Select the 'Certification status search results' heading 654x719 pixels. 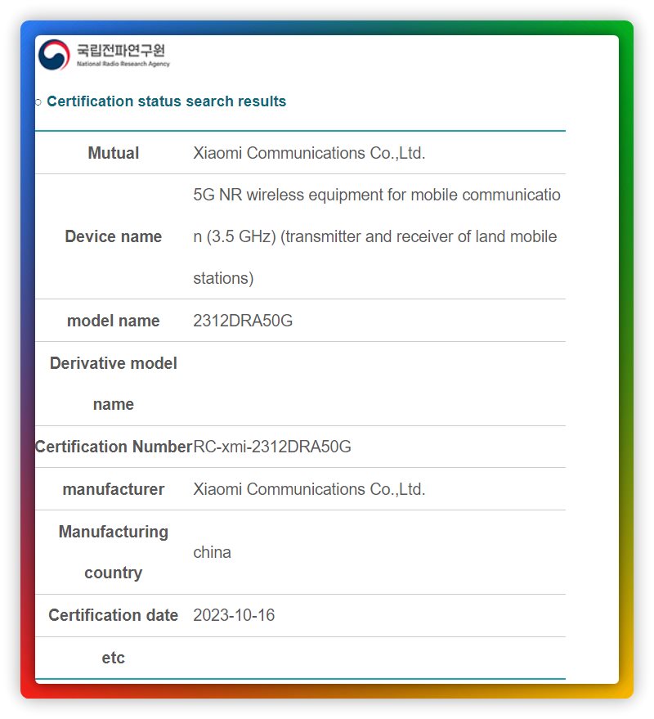coord(167,101)
